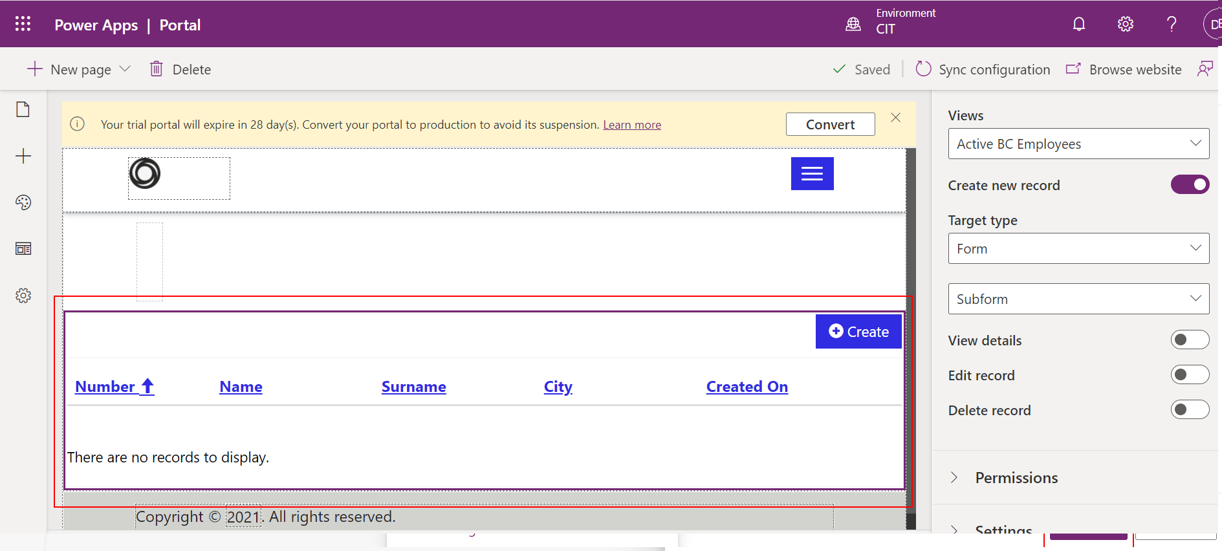Viewport: 1222px width, 551px height.
Task: Sort by the Surname column
Action: [414, 386]
